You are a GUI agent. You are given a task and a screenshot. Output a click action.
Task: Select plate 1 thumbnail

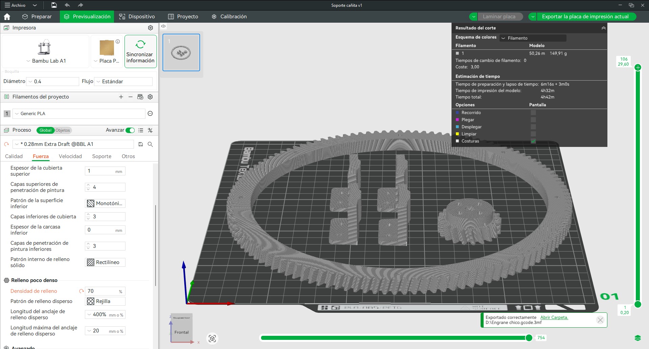[x=181, y=52]
